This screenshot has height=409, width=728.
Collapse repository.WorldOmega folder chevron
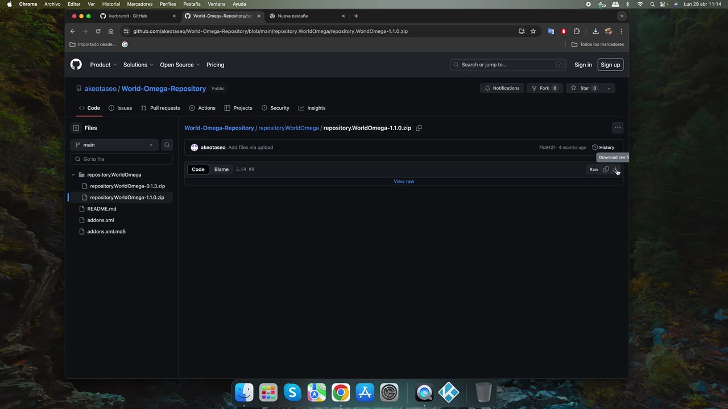[x=73, y=175]
